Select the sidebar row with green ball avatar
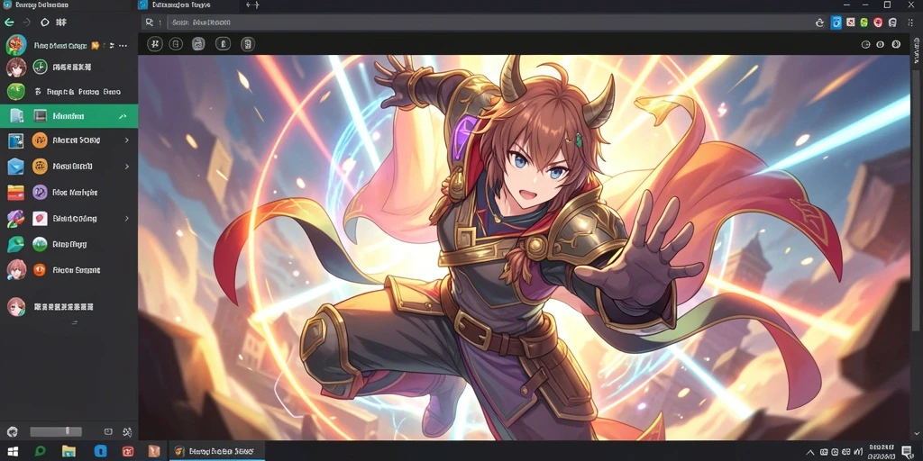Image resolution: width=923 pixels, height=461 pixels. [69, 92]
